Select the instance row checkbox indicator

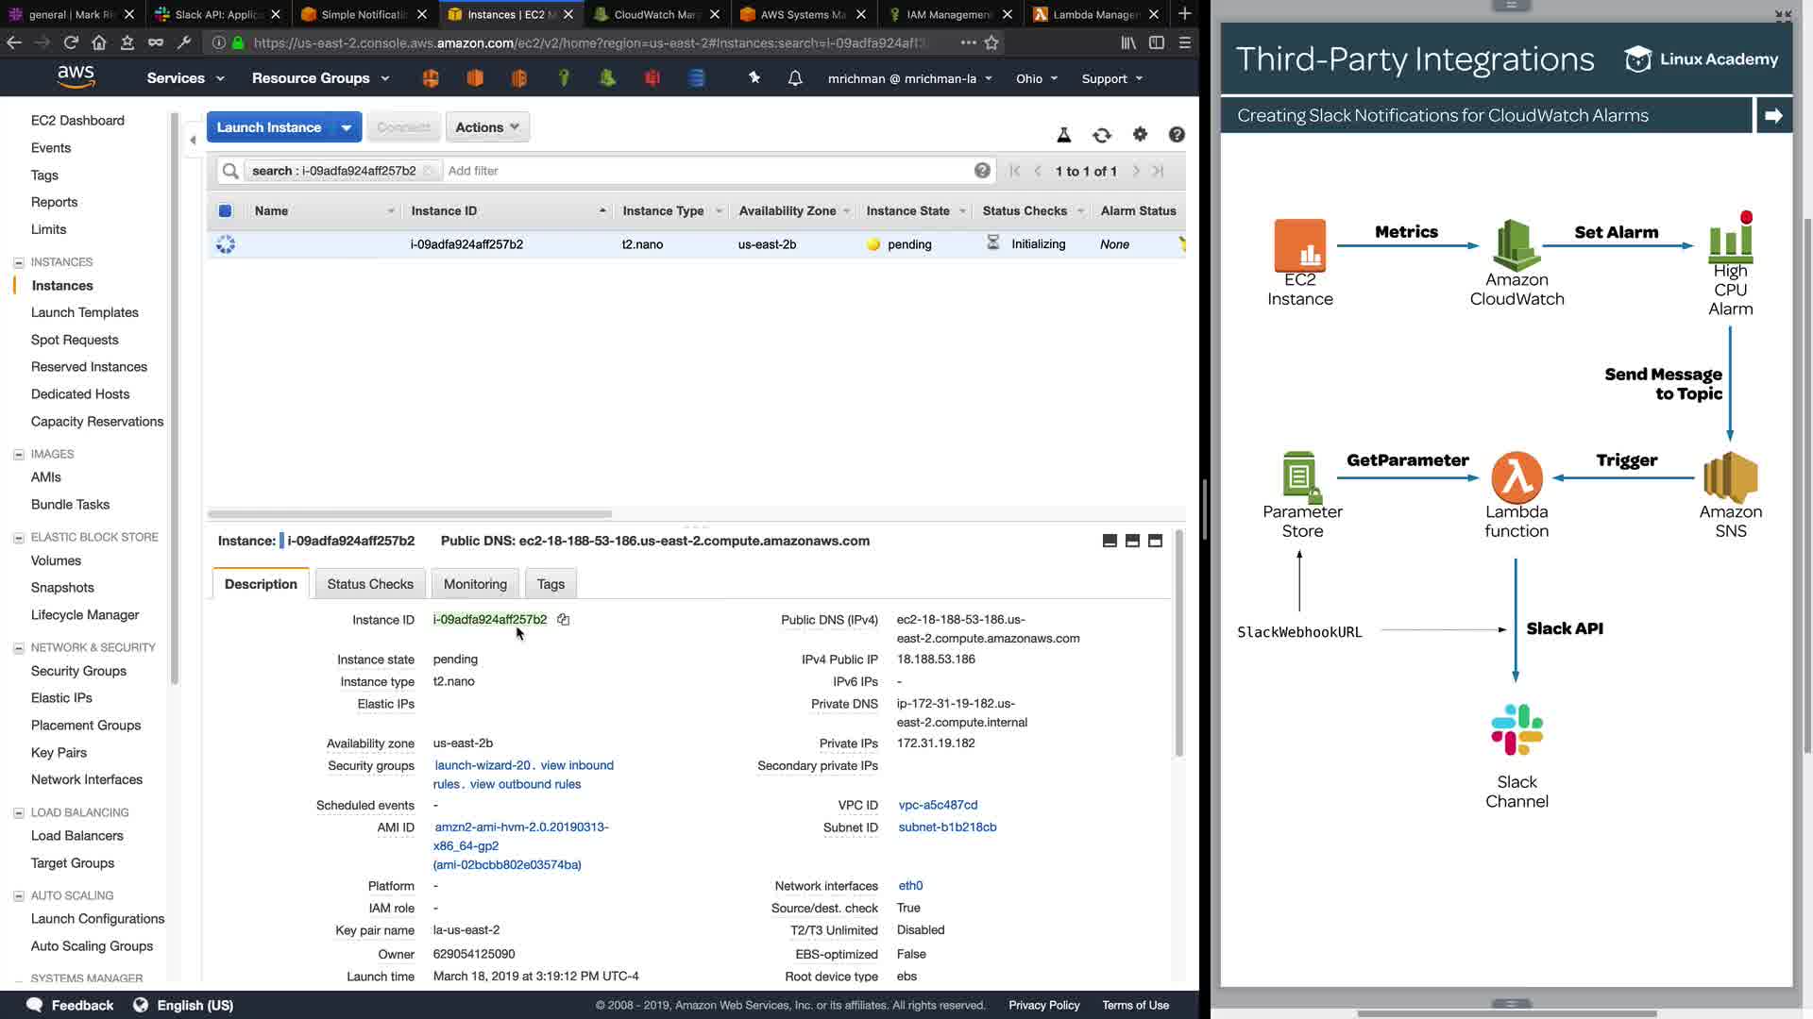click(x=225, y=244)
